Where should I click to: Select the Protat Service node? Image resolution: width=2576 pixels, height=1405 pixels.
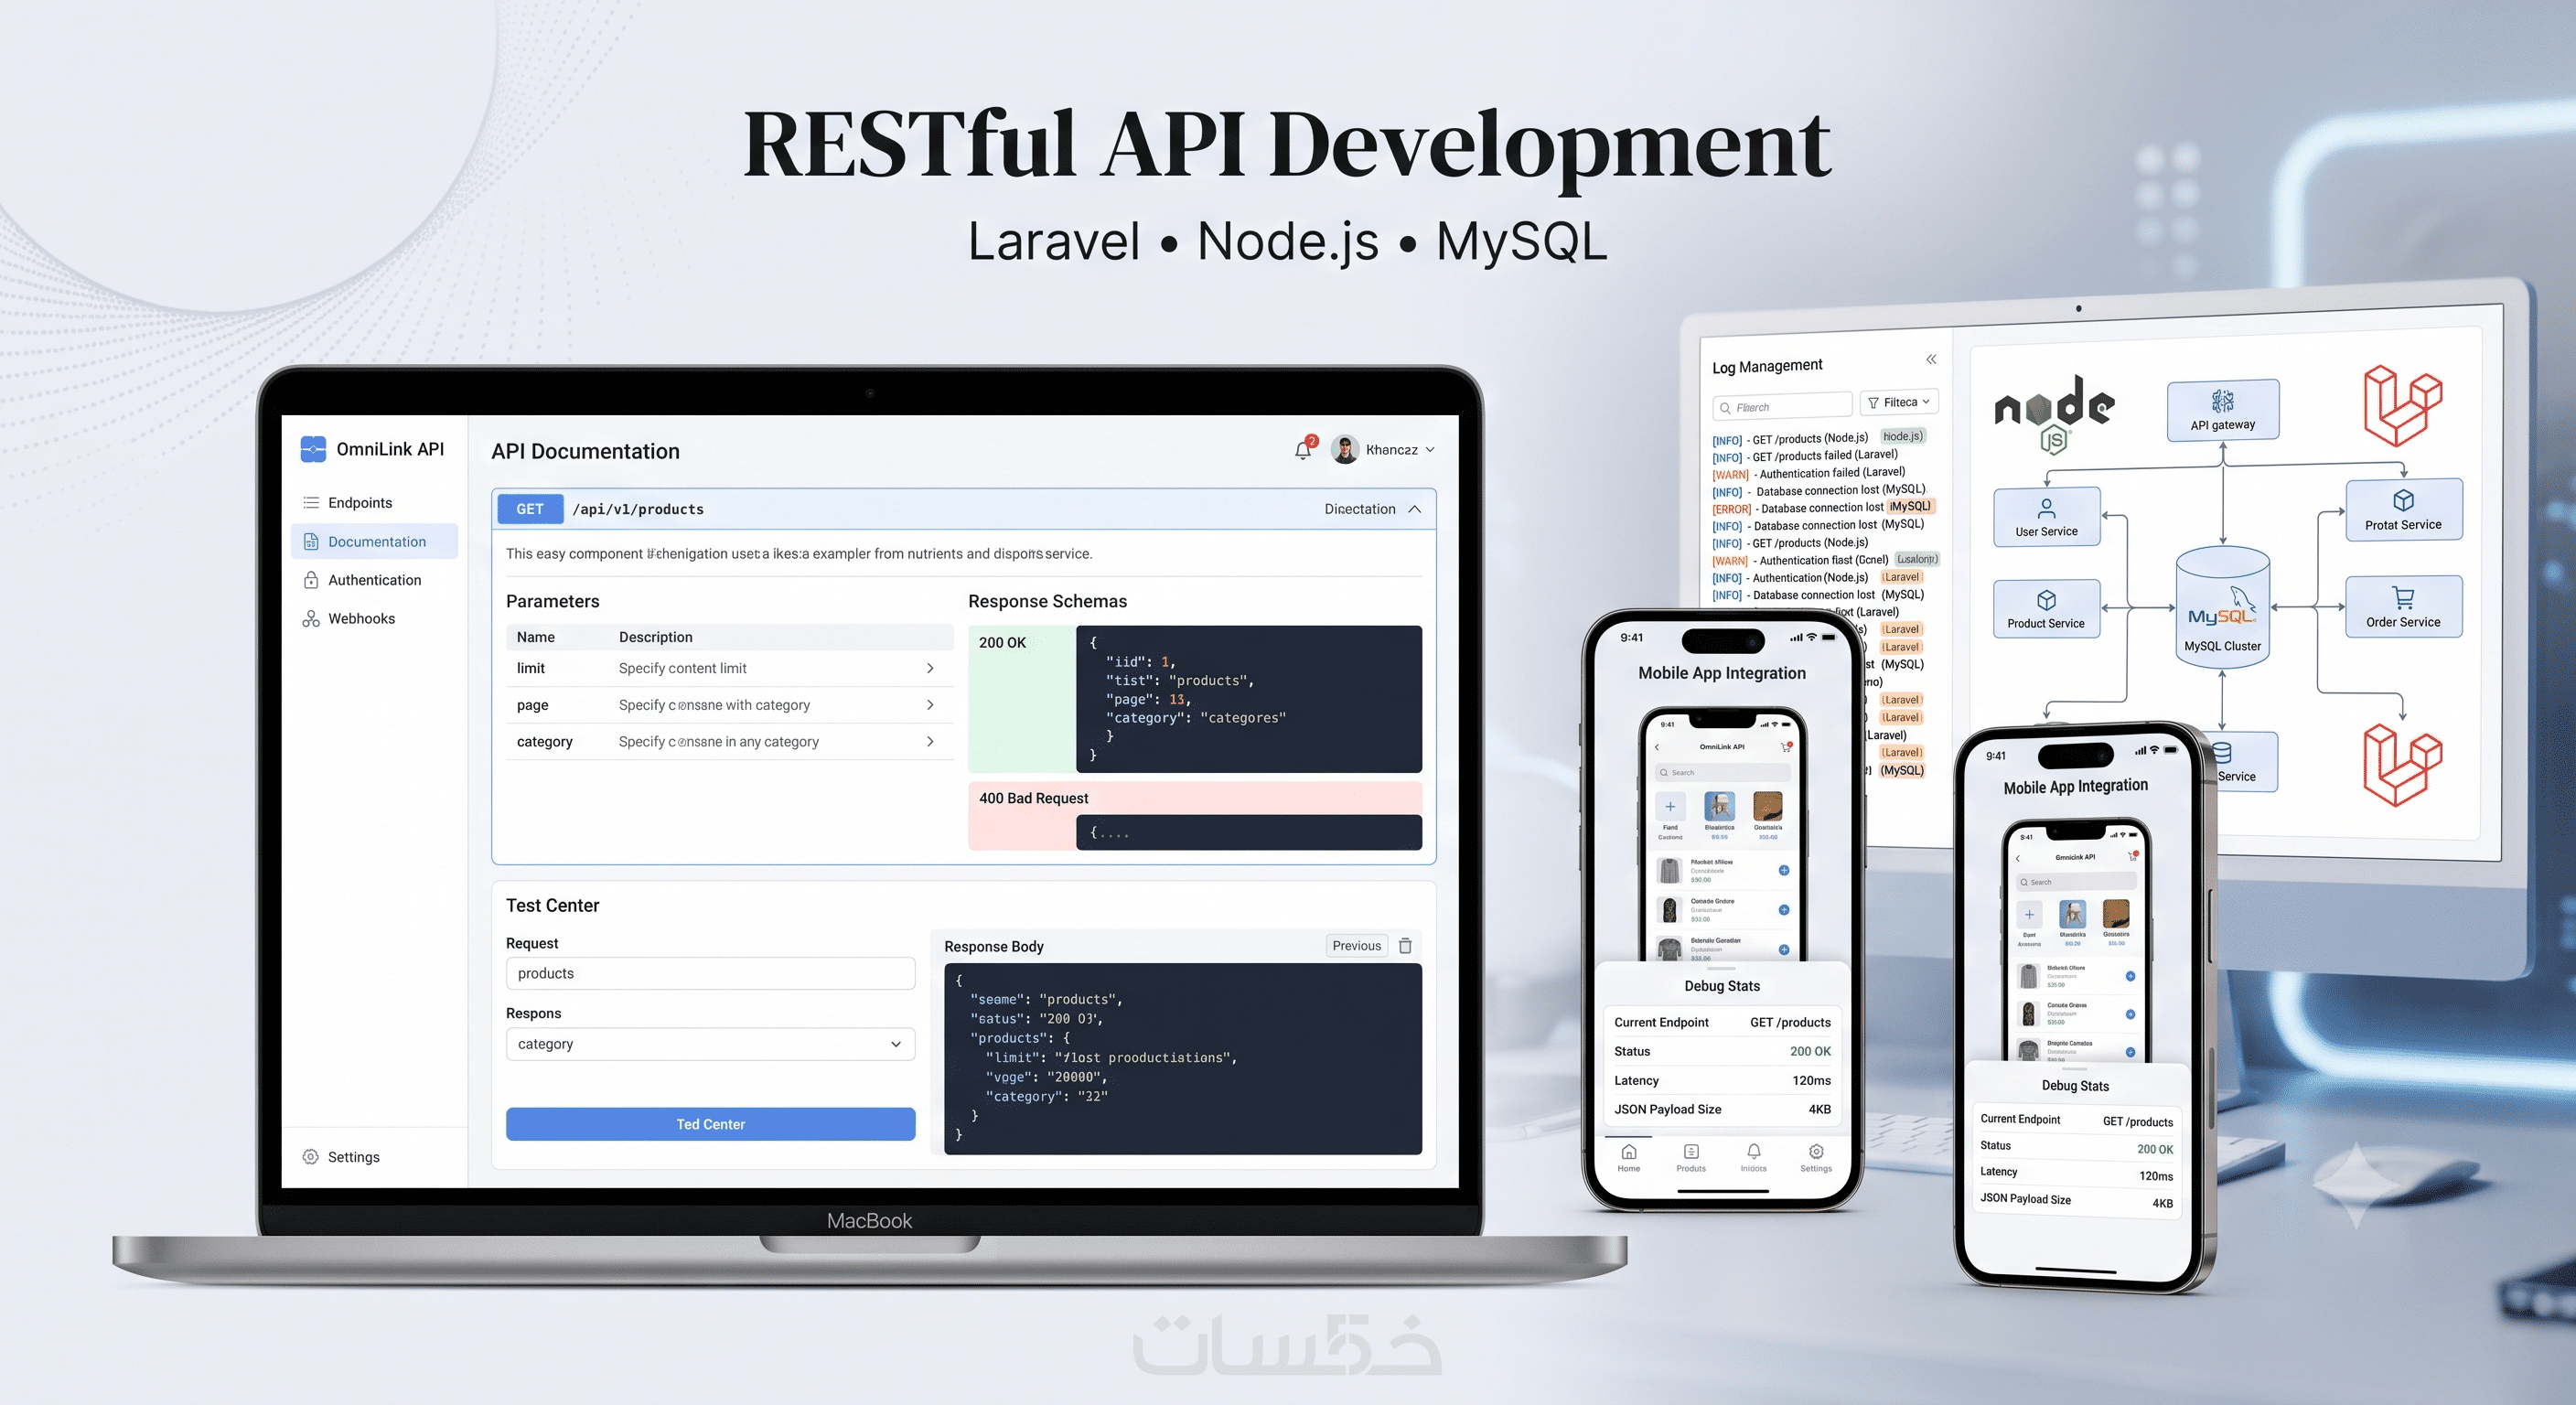[x=2403, y=510]
